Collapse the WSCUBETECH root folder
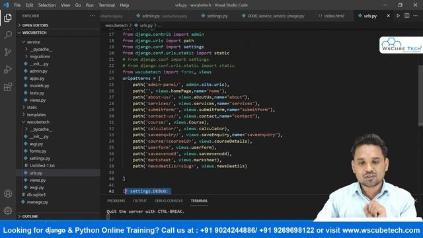The image size is (423, 238). click(58, 32)
